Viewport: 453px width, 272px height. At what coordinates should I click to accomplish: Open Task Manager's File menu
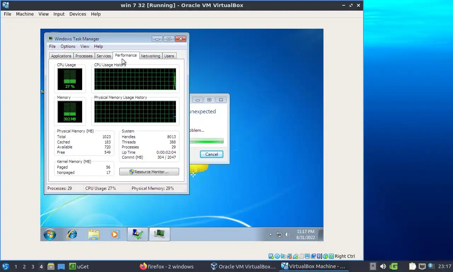[52, 46]
